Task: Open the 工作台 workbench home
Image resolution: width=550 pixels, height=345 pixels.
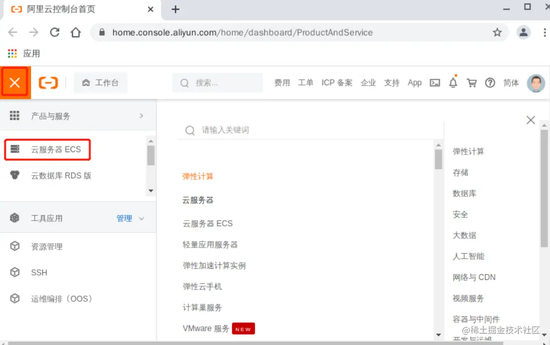Action: [100, 83]
